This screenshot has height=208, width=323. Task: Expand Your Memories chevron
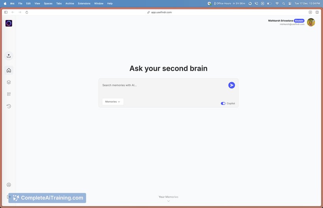click(x=169, y=201)
